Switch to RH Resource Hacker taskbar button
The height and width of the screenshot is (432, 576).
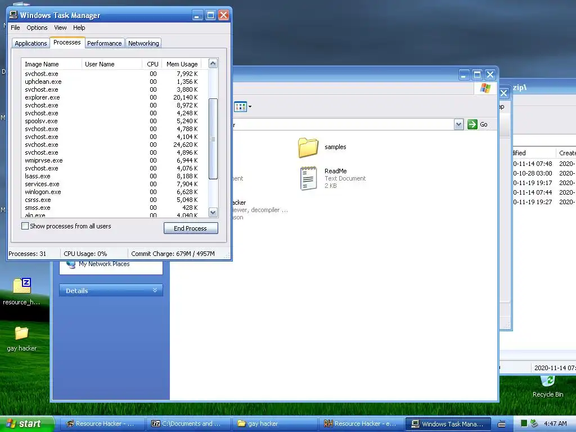(x=361, y=424)
